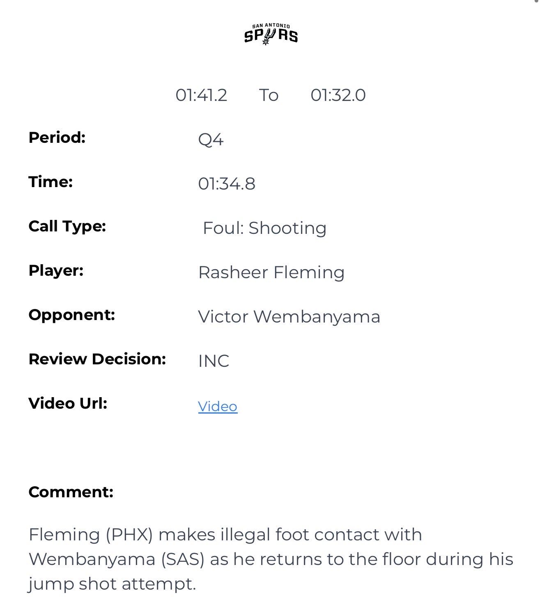The image size is (542, 597).
Task: Select the Foul: Shooting call type text
Action: (264, 228)
